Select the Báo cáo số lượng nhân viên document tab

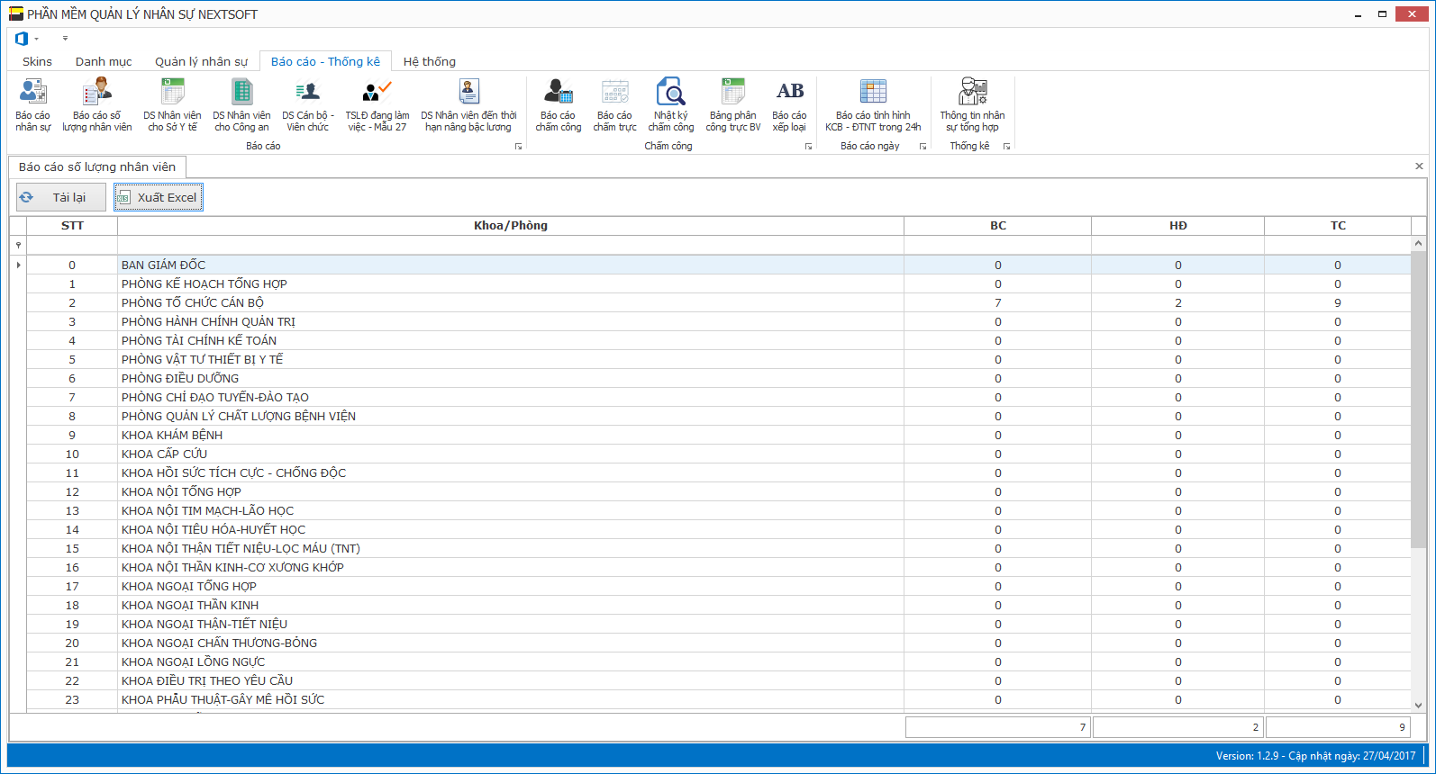click(x=97, y=166)
